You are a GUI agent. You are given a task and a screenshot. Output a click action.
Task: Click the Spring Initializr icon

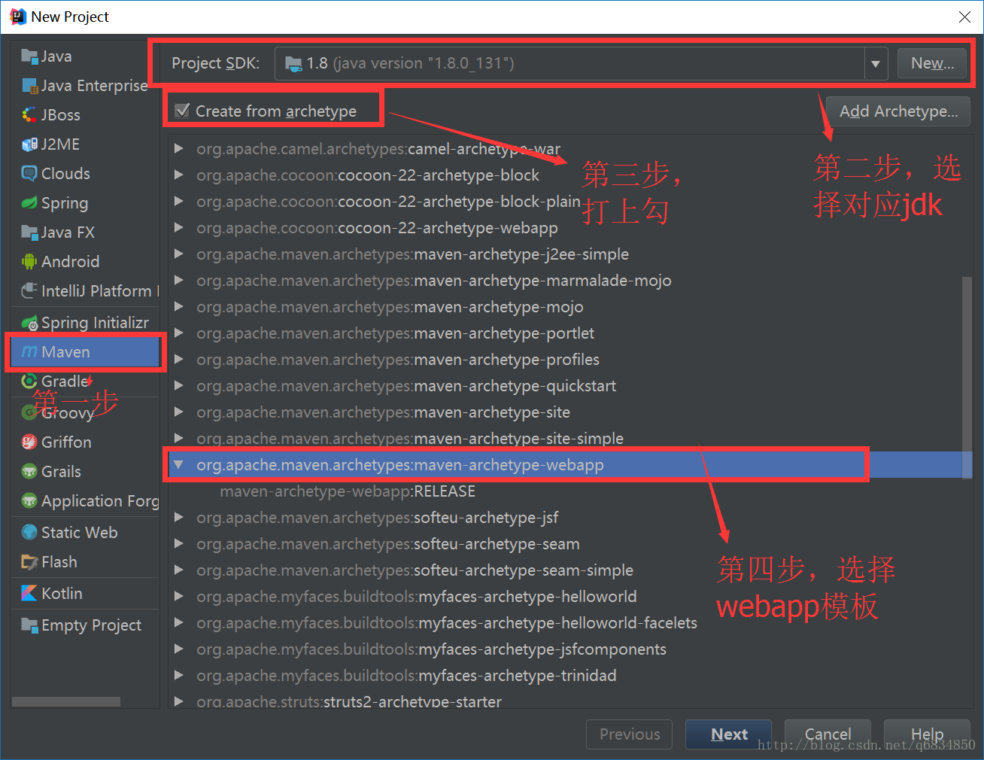(x=29, y=324)
